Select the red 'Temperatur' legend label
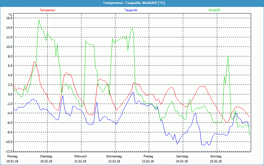 [48, 10]
